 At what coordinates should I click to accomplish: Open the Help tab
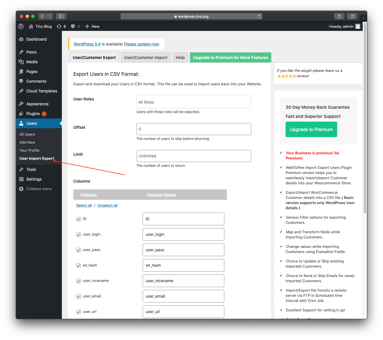[180, 57]
